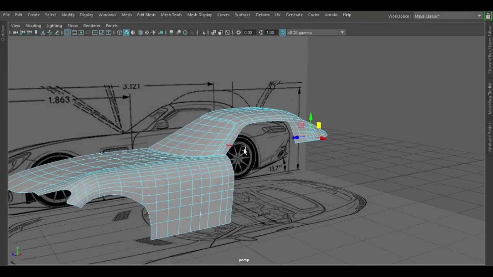Open the Arnold menu

point(331,15)
